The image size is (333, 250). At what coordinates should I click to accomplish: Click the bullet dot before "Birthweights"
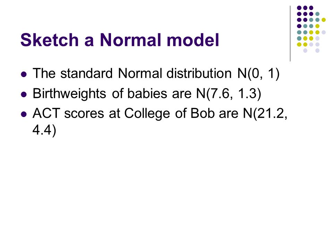[24, 94]
